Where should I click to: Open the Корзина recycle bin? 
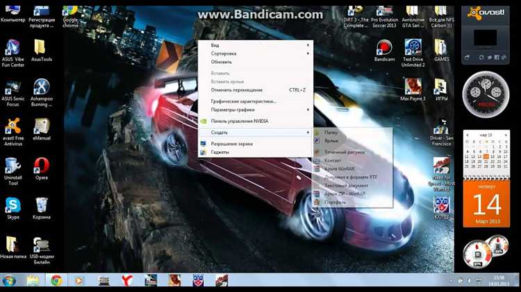(42, 208)
